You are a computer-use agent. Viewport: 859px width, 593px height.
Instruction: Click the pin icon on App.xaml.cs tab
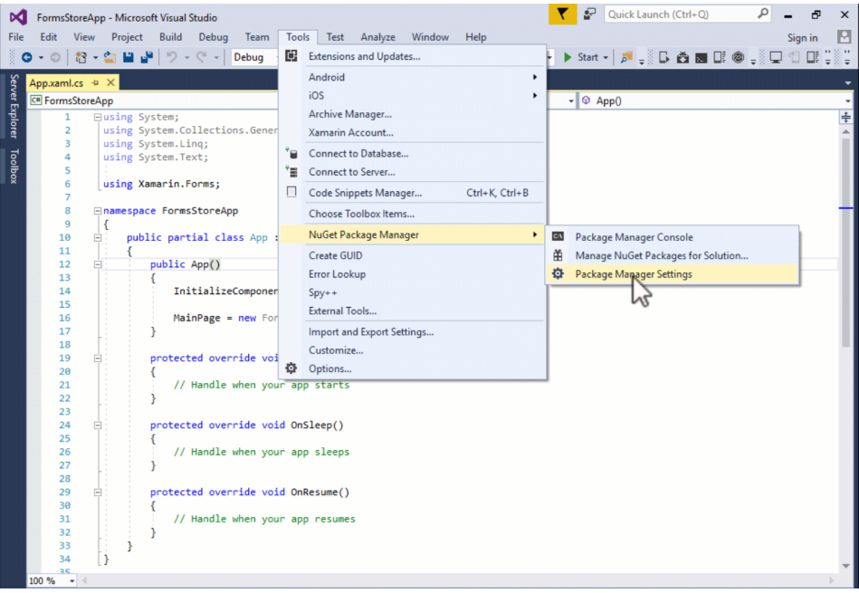tap(95, 82)
